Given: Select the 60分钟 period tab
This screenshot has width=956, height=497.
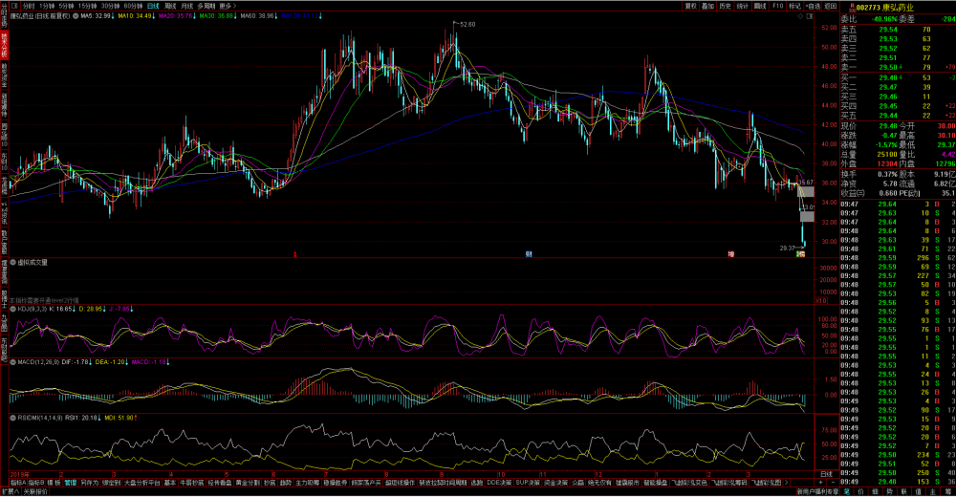Looking at the screenshot, I should 133,6.
